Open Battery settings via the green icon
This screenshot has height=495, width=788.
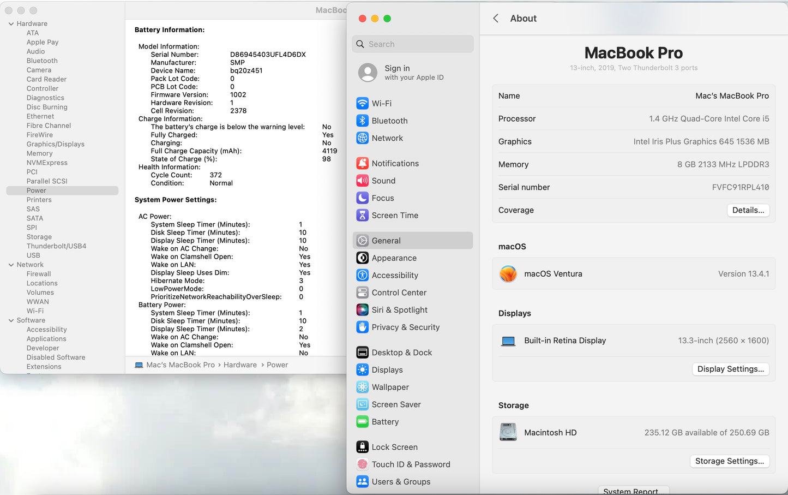362,421
